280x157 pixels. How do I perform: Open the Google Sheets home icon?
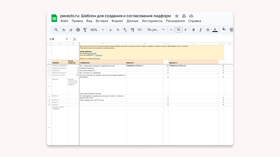pyautogui.click(x=54, y=18)
